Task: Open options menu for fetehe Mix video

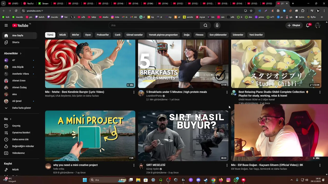Action: tap(134, 92)
